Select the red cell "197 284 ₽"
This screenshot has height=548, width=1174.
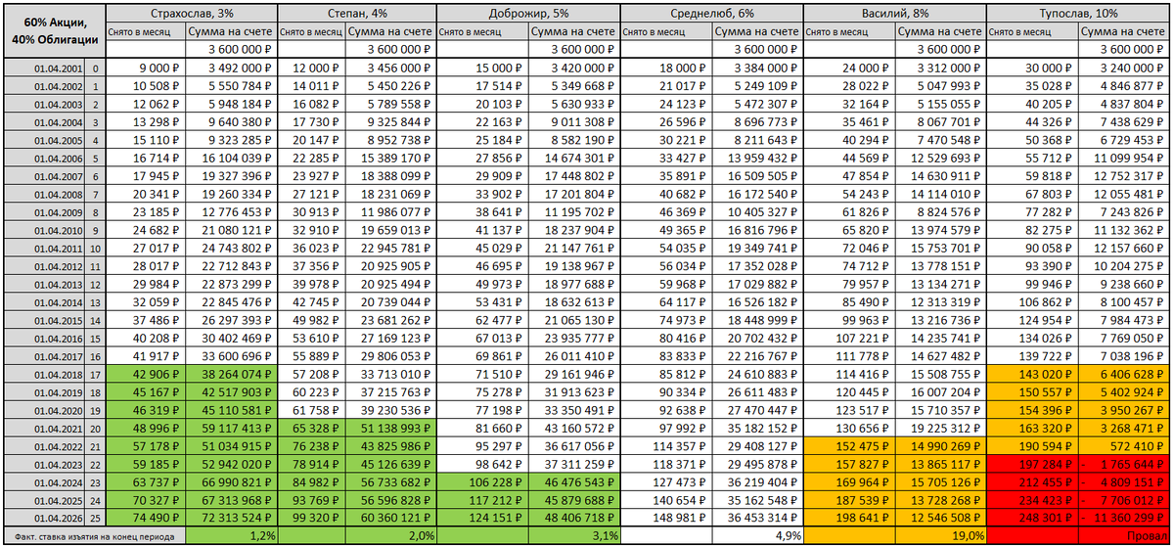tap(1033, 462)
